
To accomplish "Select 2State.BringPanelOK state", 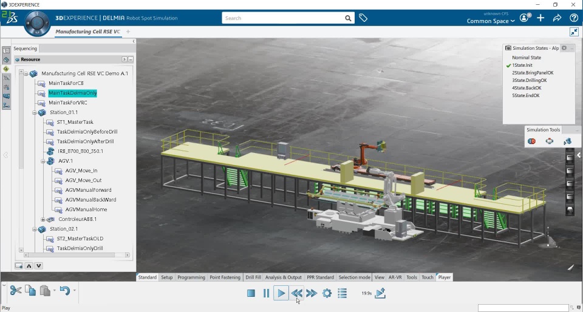I will click(533, 73).
